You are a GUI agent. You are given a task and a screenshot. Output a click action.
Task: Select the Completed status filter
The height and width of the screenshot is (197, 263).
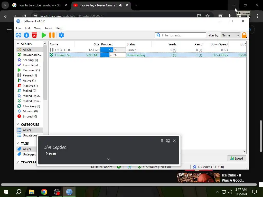30,65
